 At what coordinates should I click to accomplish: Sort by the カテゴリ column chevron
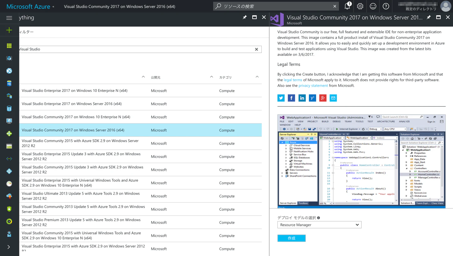click(x=257, y=77)
